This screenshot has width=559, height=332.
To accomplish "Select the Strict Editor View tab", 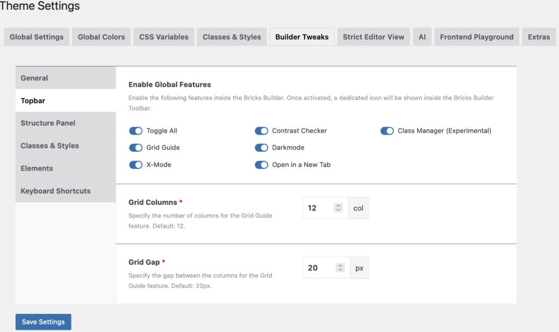I will [373, 37].
